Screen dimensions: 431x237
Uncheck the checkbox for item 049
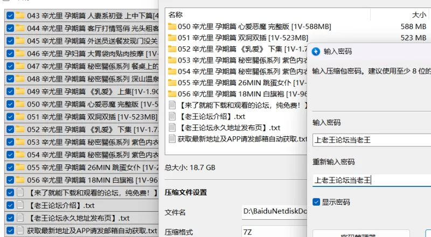click(x=10, y=91)
